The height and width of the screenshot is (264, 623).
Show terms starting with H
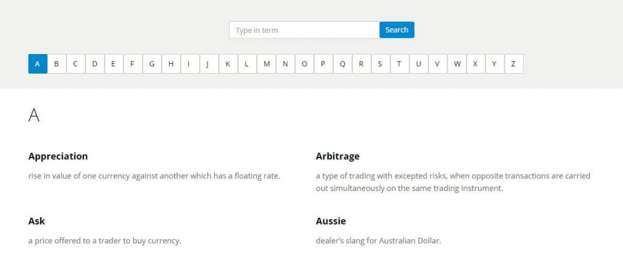pyautogui.click(x=171, y=64)
